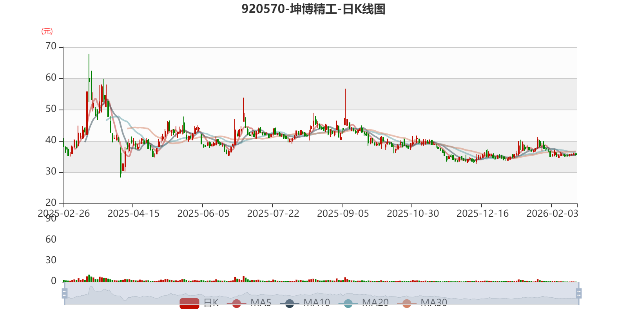Click the 2025-09-05 date label
The image size is (627, 313).
point(342,214)
